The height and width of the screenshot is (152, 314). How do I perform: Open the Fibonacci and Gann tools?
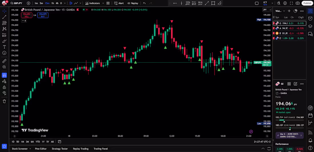[x=4, y=23]
